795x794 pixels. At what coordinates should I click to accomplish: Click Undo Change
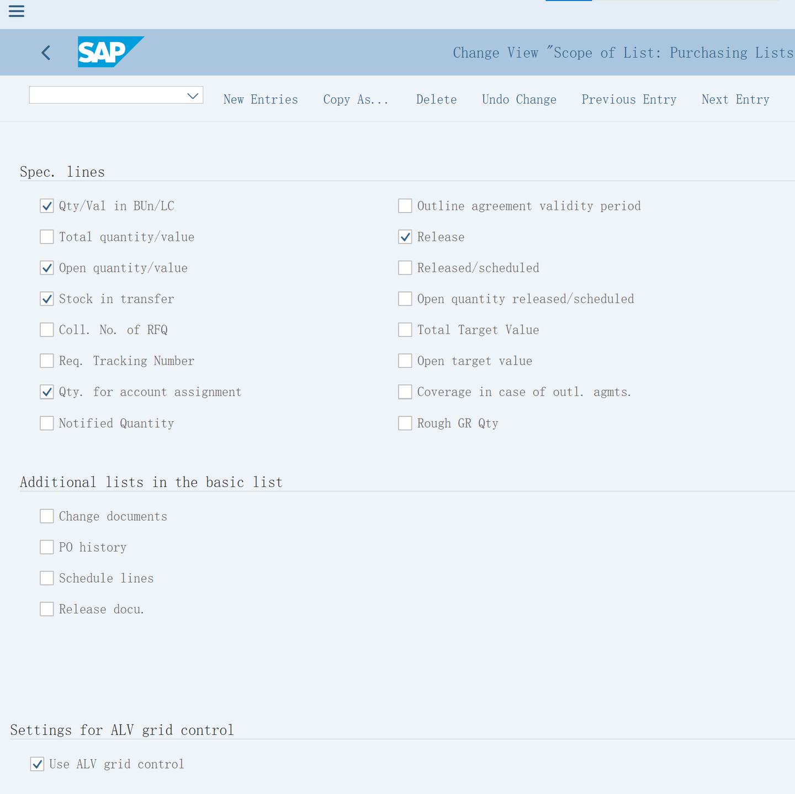pyautogui.click(x=519, y=99)
